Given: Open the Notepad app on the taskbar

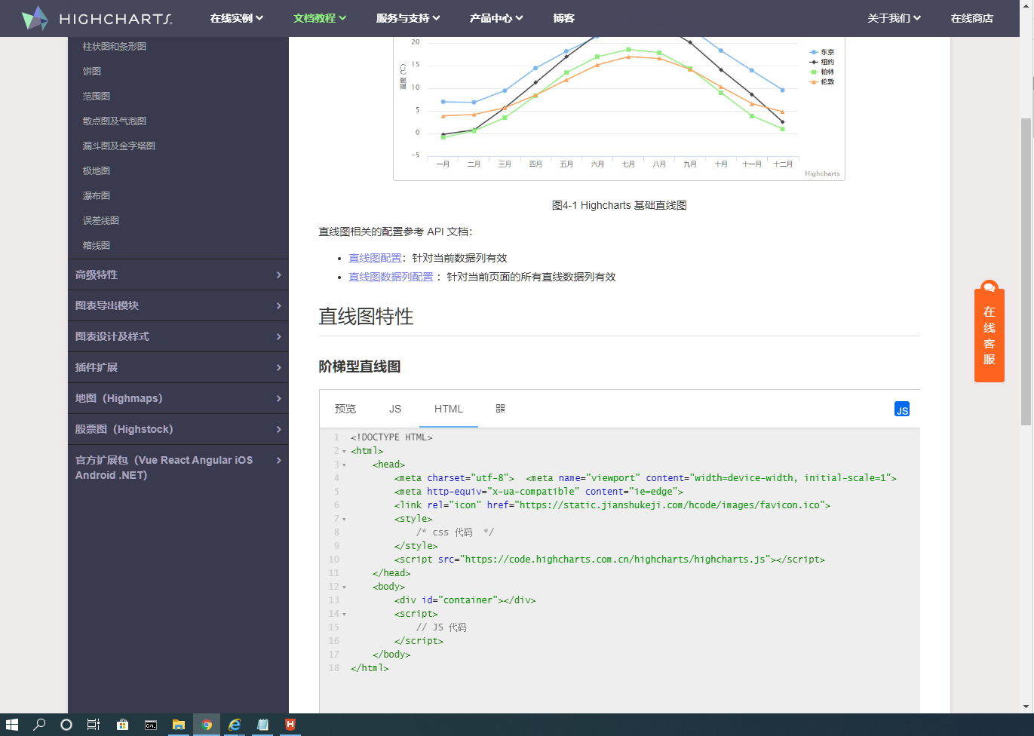Looking at the screenshot, I should (x=262, y=725).
